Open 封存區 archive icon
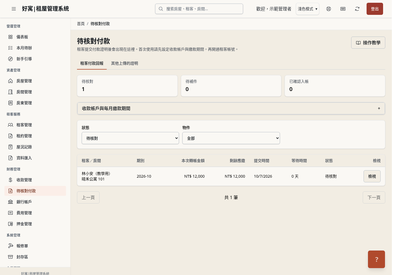The height and width of the screenshot is (275, 396). pos(10,257)
